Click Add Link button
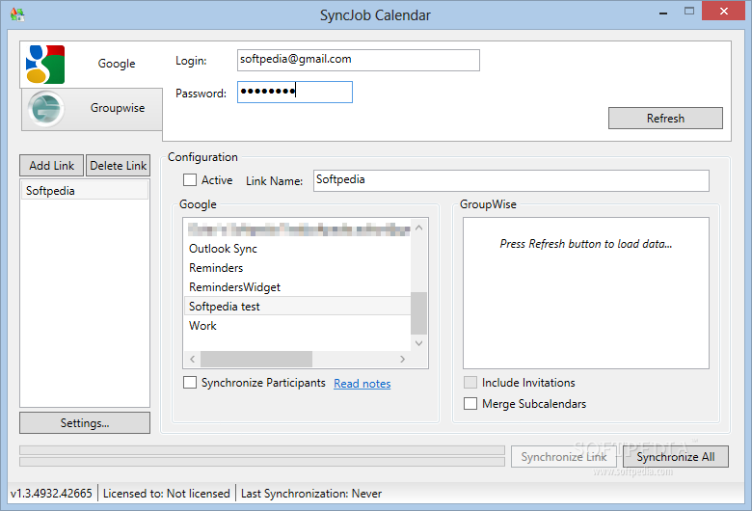Image resolution: width=752 pixels, height=511 pixels. [52, 166]
